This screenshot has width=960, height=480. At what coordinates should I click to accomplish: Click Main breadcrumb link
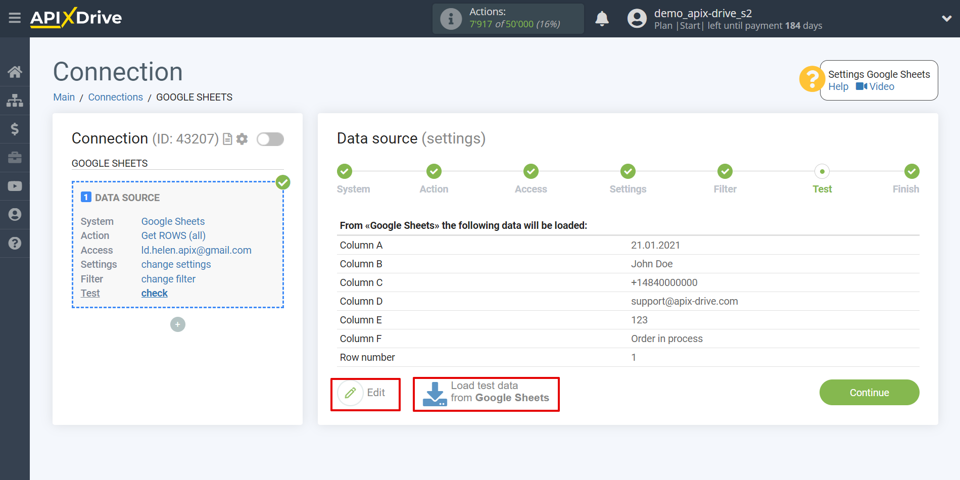[x=64, y=97]
